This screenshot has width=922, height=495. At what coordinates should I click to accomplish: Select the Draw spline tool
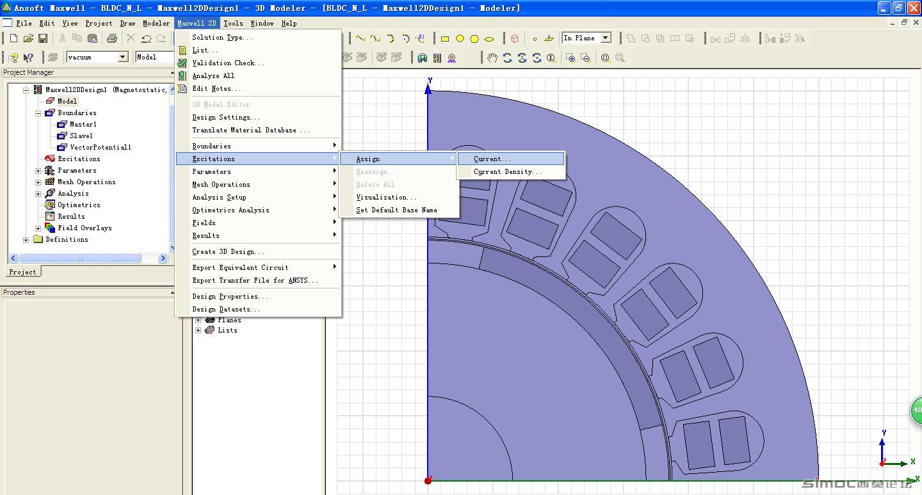click(375, 38)
